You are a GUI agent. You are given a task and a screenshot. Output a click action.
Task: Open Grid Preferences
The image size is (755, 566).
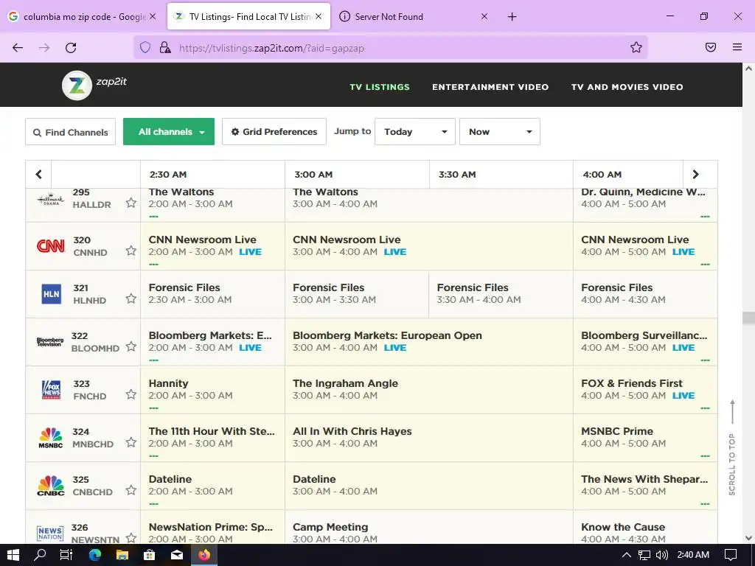[274, 131]
